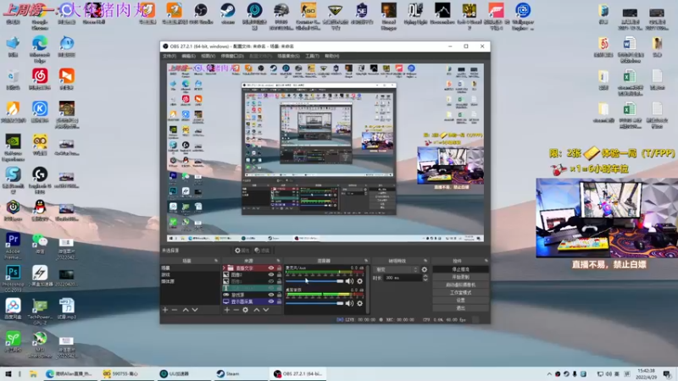Mute the desktop audio speaker icon
This screenshot has width=678, height=381.
pyautogui.click(x=349, y=303)
